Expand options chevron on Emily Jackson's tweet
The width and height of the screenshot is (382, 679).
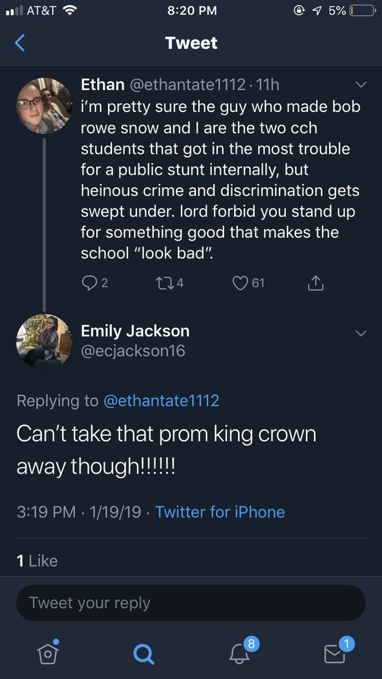click(360, 333)
